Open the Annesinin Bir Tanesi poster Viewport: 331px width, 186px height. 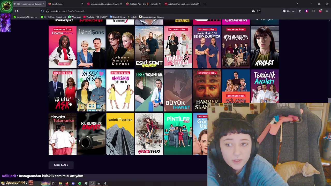click(120, 90)
